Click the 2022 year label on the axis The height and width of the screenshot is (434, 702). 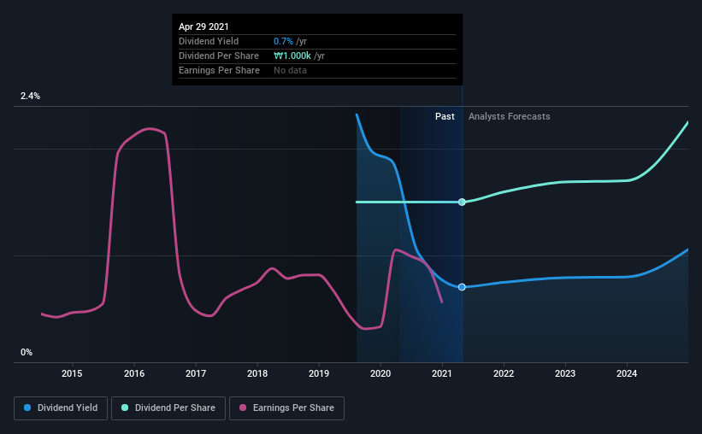[504, 373]
